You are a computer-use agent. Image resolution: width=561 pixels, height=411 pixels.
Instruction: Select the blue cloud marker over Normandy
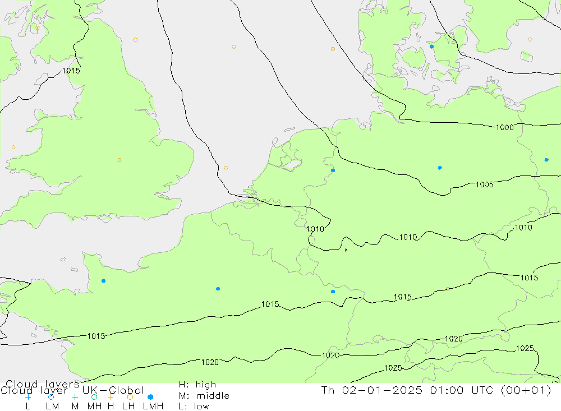tap(103, 281)
